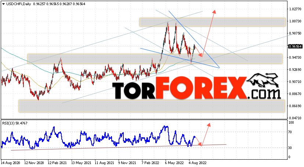
Task: Select the lower support zone near 0.86690
Action: coord(152,106)
